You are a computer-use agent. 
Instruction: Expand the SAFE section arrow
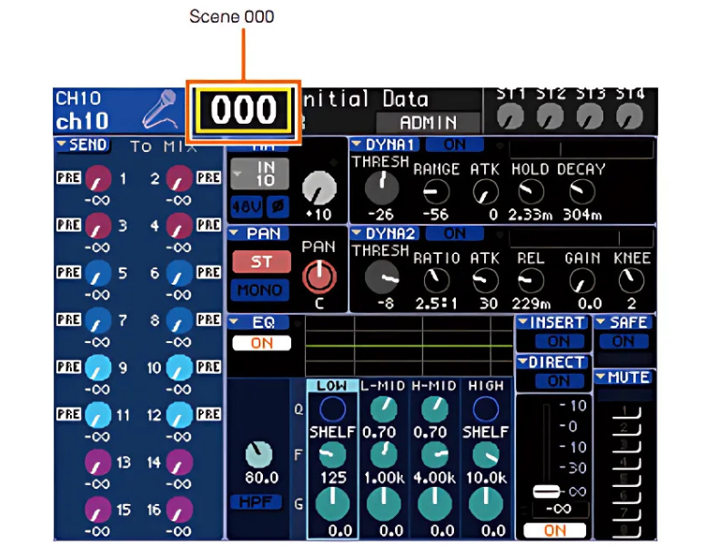coord(601,322)
